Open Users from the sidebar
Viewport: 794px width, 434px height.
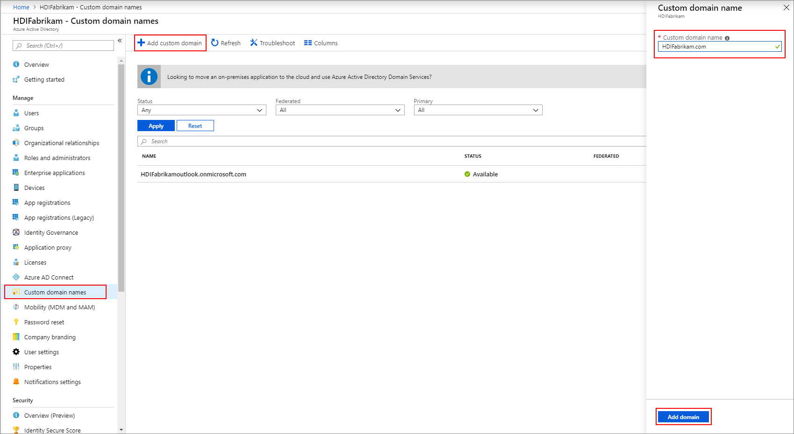(32, 113)
